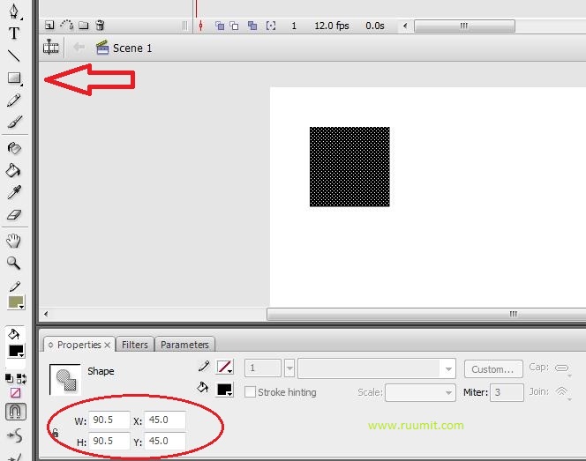This screenshot has height=461, width=586.
Task: Click the black square shape on stage
Action: coord(349,167)
